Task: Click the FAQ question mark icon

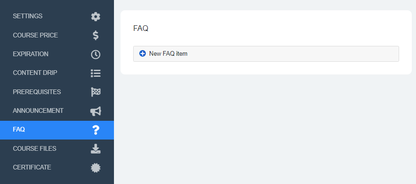Action: [x=96, y=130]
